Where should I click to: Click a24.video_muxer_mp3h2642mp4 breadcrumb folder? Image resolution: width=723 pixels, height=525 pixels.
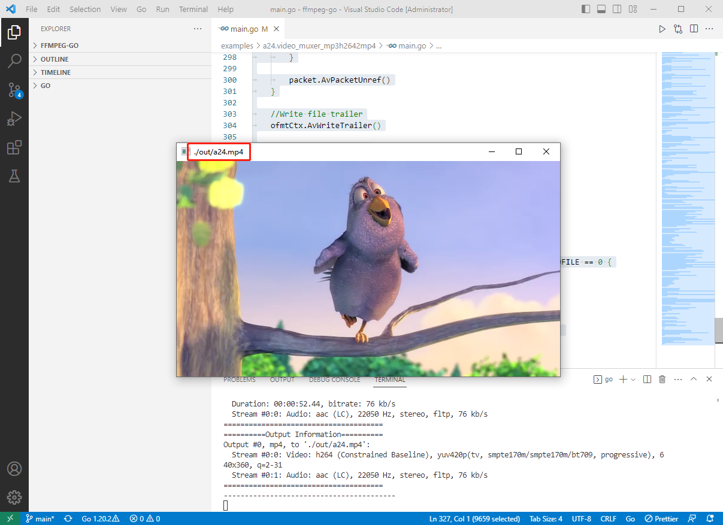[319, 45]
